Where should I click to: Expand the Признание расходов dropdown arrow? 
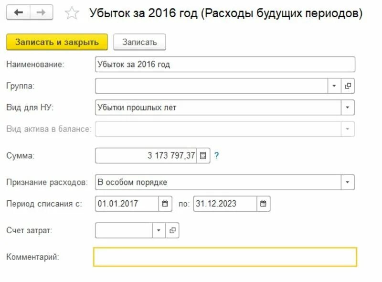point(348,182)
